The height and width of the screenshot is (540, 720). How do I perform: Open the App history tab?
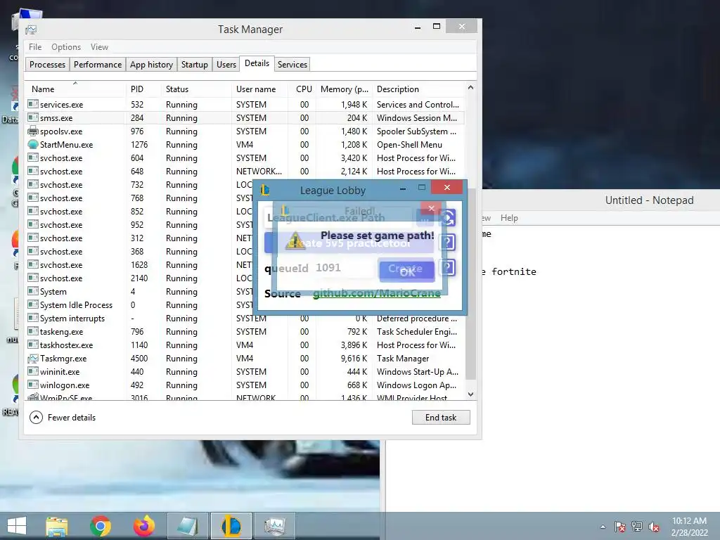(x=151, y=64)
